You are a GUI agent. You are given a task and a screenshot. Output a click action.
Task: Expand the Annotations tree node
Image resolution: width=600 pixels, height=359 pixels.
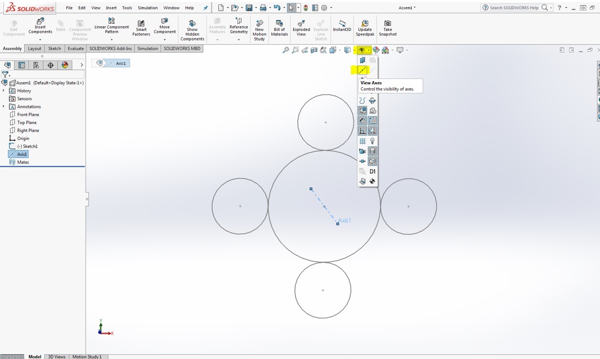pos(4,106)
